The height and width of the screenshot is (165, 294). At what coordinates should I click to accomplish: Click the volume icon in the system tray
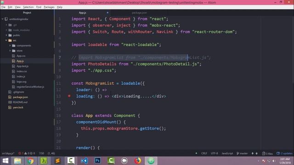coord(274,161)
